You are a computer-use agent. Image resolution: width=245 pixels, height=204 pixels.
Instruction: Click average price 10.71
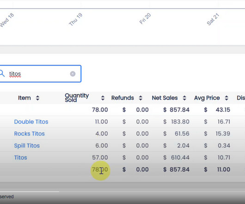(224, 157)
